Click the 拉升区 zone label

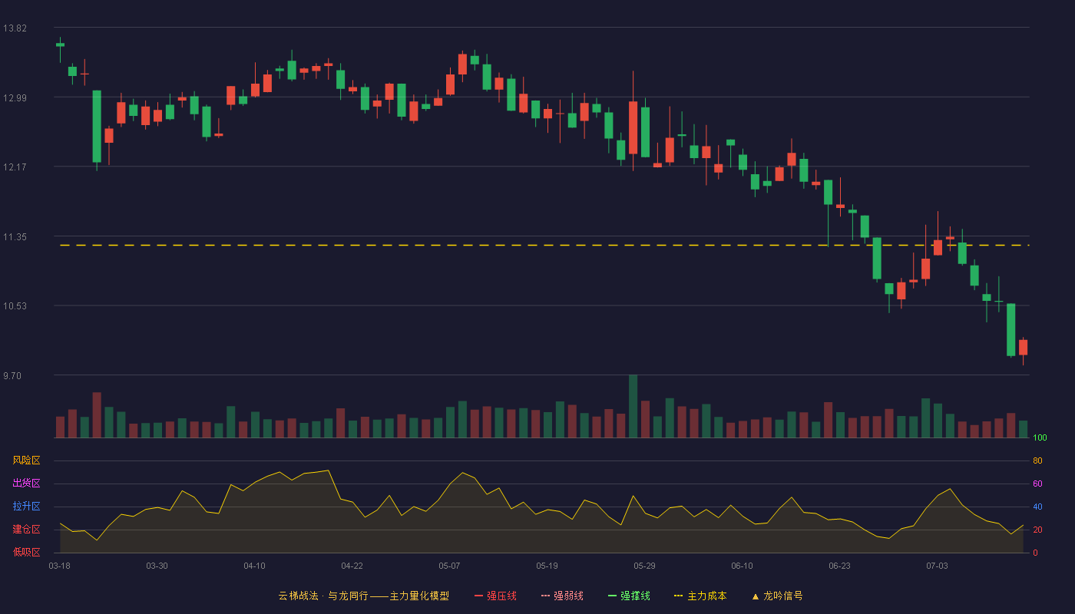coord(26,507)
